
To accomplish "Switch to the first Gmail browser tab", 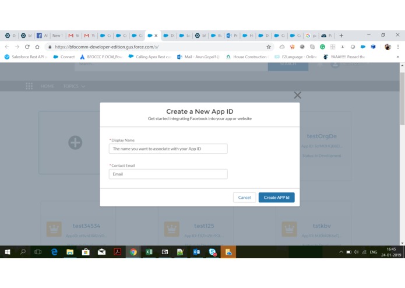I will click(x=73, y=36).
